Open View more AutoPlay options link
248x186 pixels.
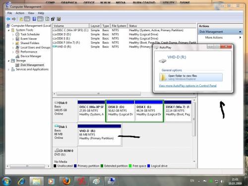point(187,86)
